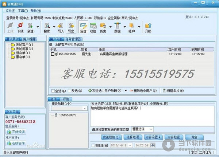
Task: Select the 我的客户[1] folder
Action: 22,45
